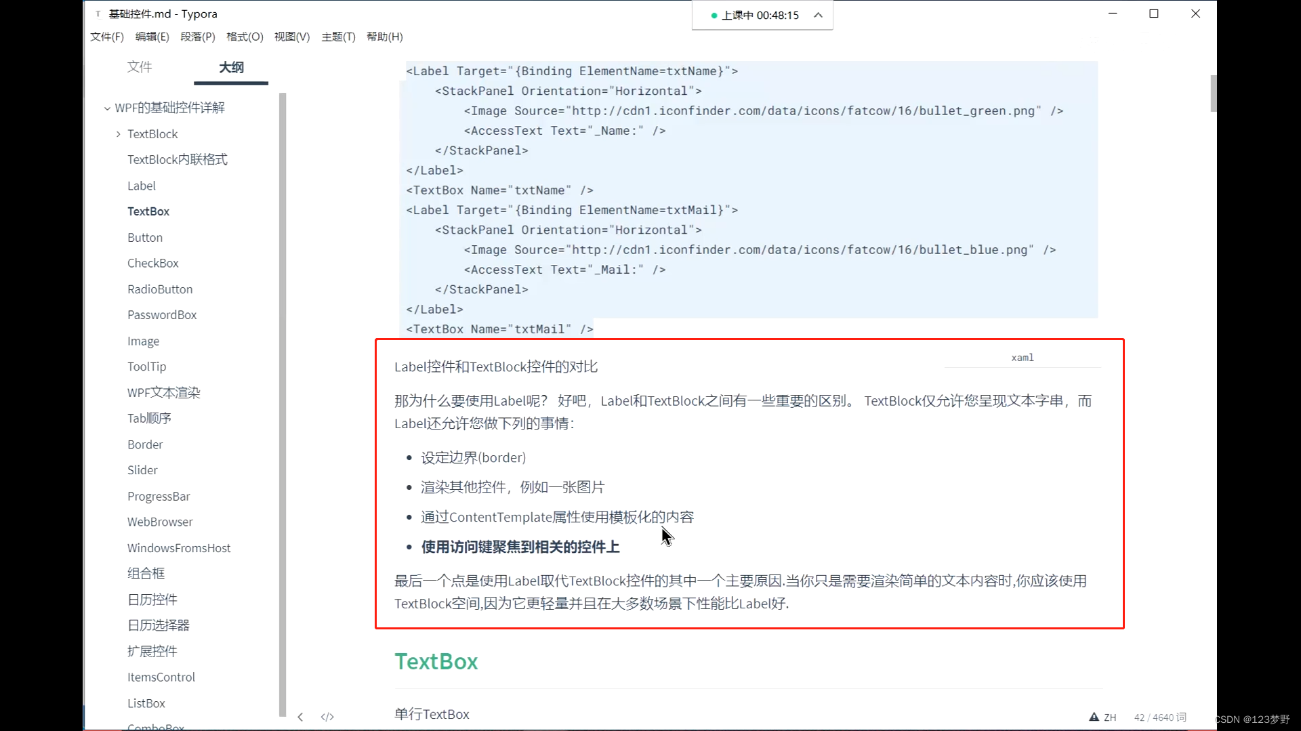Go to ItemsControl in outline

[x=161, y=677]
